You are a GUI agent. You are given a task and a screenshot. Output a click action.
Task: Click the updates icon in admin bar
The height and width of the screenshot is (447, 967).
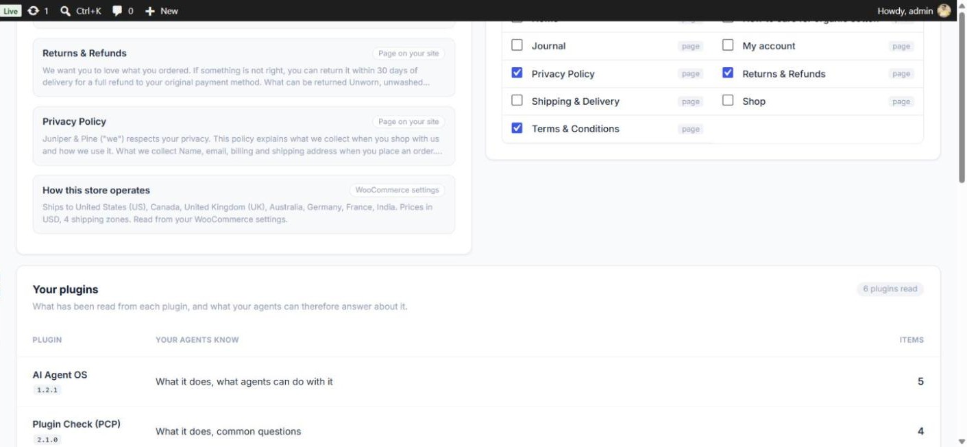pos(34,10)
